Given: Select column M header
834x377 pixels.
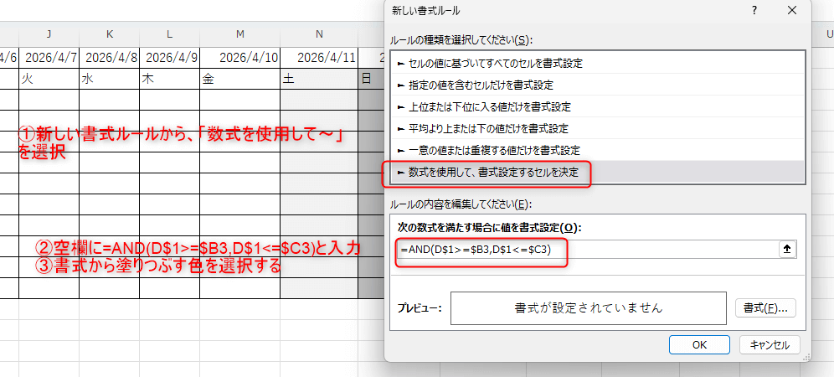Looking at the screenshot, I should pos(240,34).
